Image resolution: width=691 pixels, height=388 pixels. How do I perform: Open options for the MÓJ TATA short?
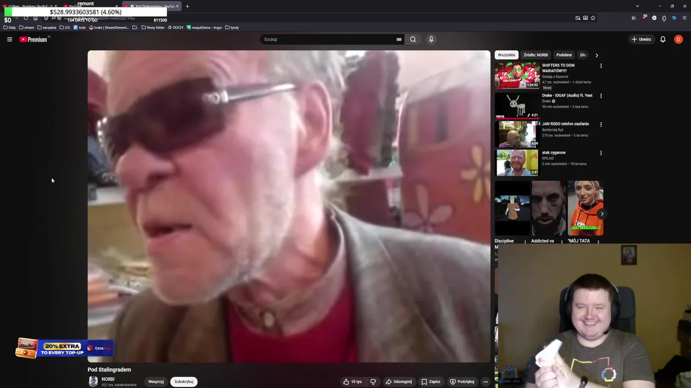point(598,241)
